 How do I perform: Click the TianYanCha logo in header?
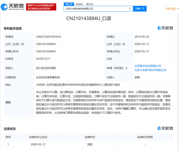coord(12,7)
